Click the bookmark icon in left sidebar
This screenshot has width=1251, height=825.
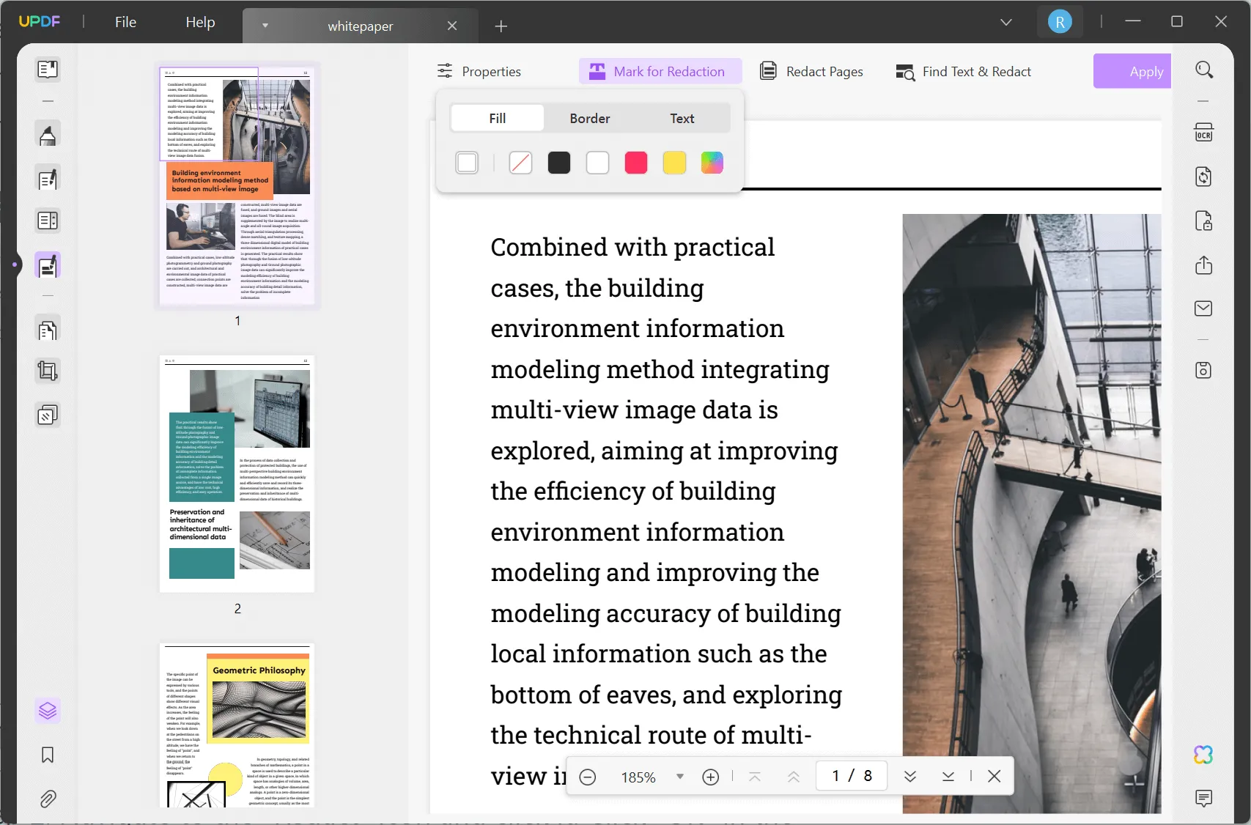tap(48, 755)
